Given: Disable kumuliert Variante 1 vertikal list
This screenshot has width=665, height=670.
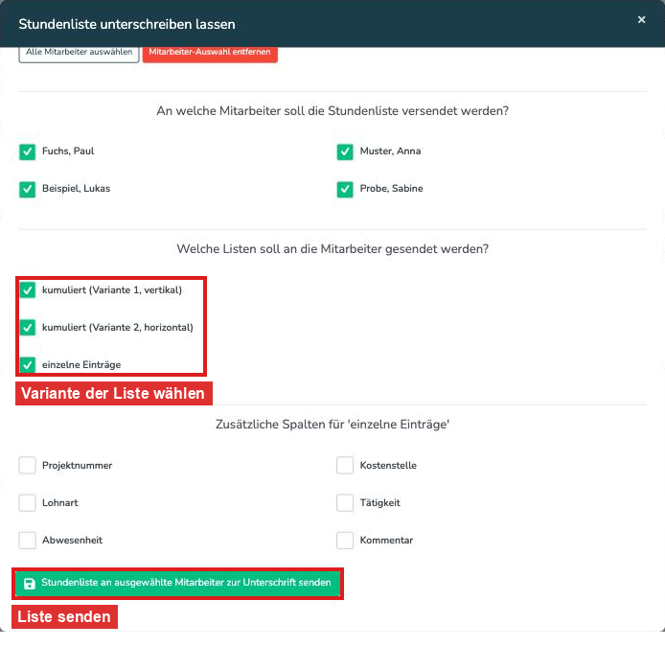Looking at the screenshot, I should (28, 290).
